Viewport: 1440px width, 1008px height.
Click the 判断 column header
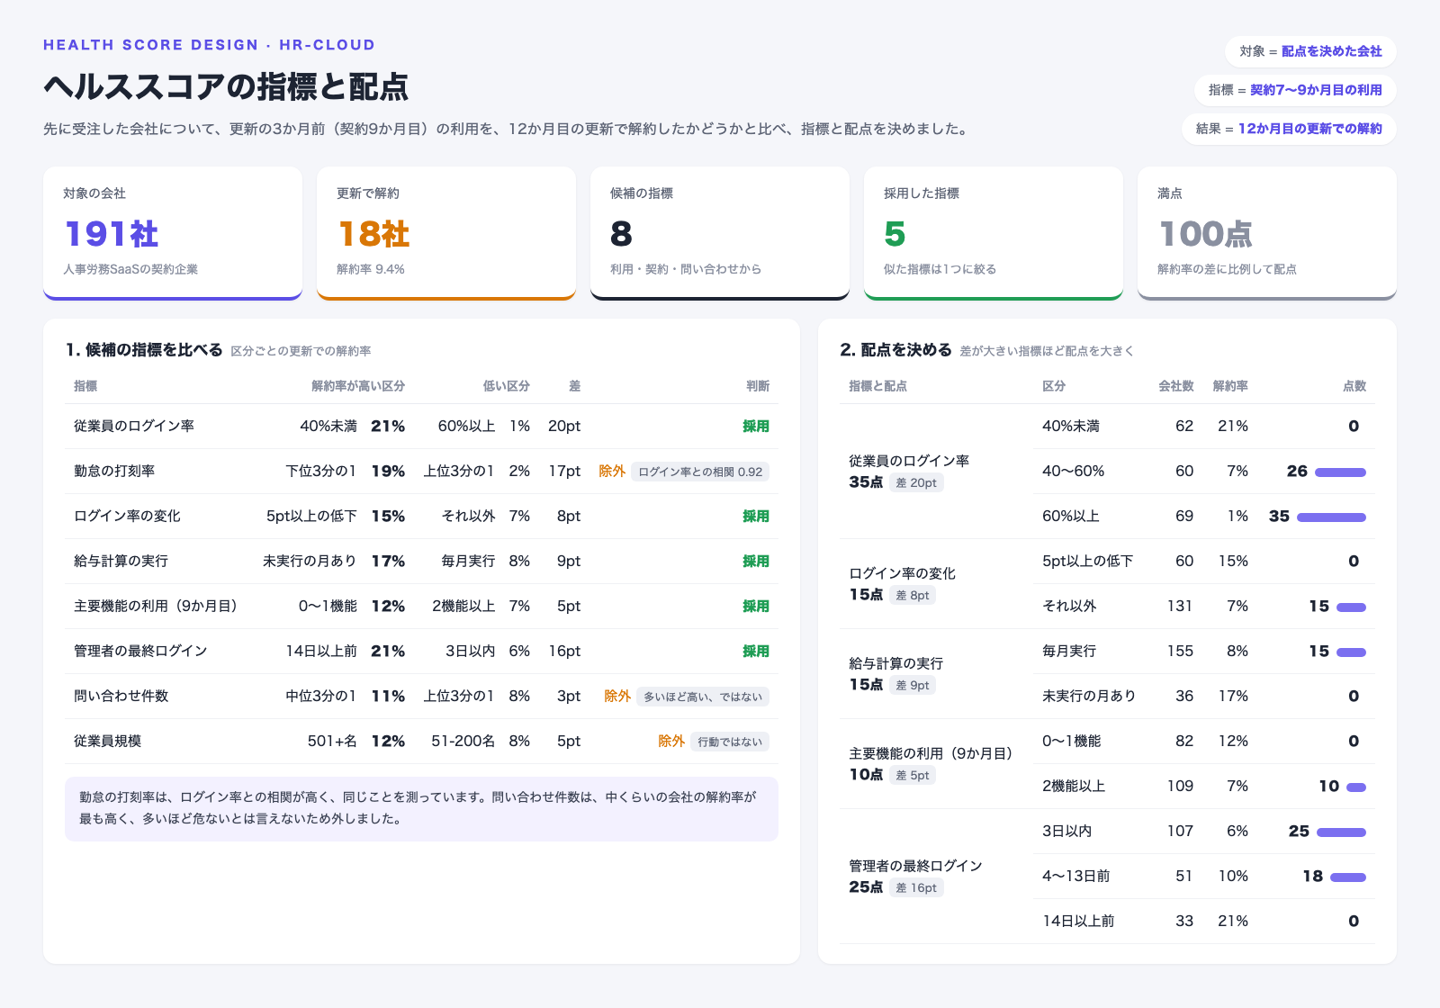click(x=758, y=386)
